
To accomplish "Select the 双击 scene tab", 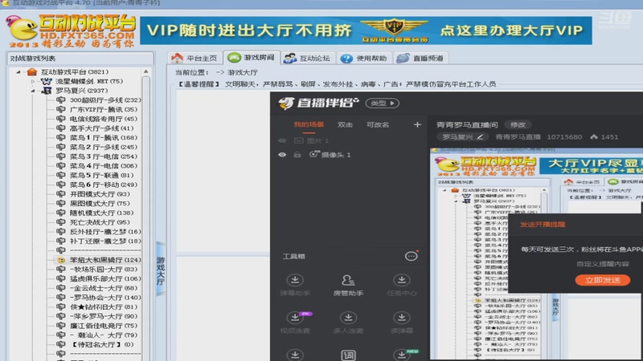I will (345, 124).
